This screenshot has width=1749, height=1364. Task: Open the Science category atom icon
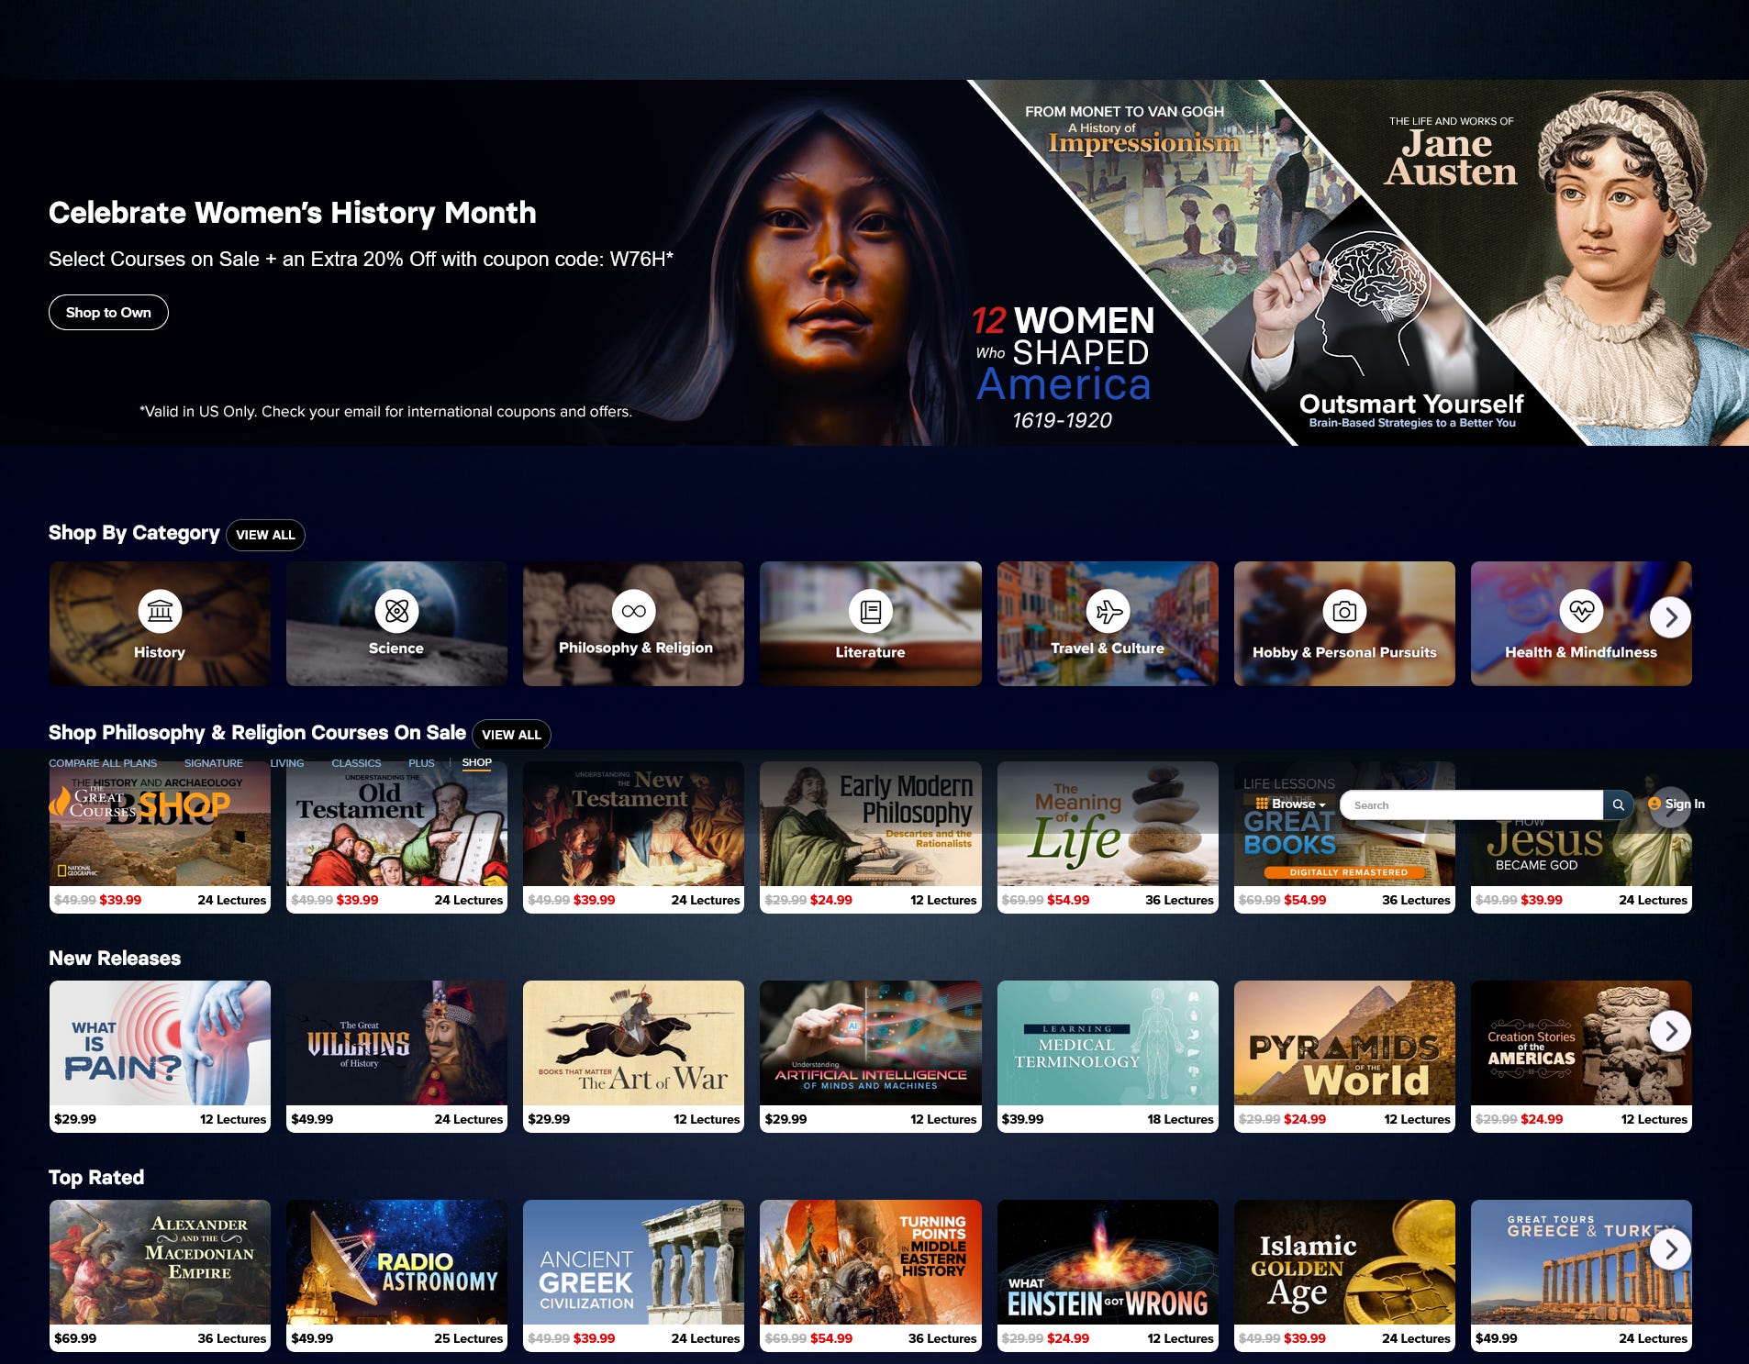click(x=396, y=611)
